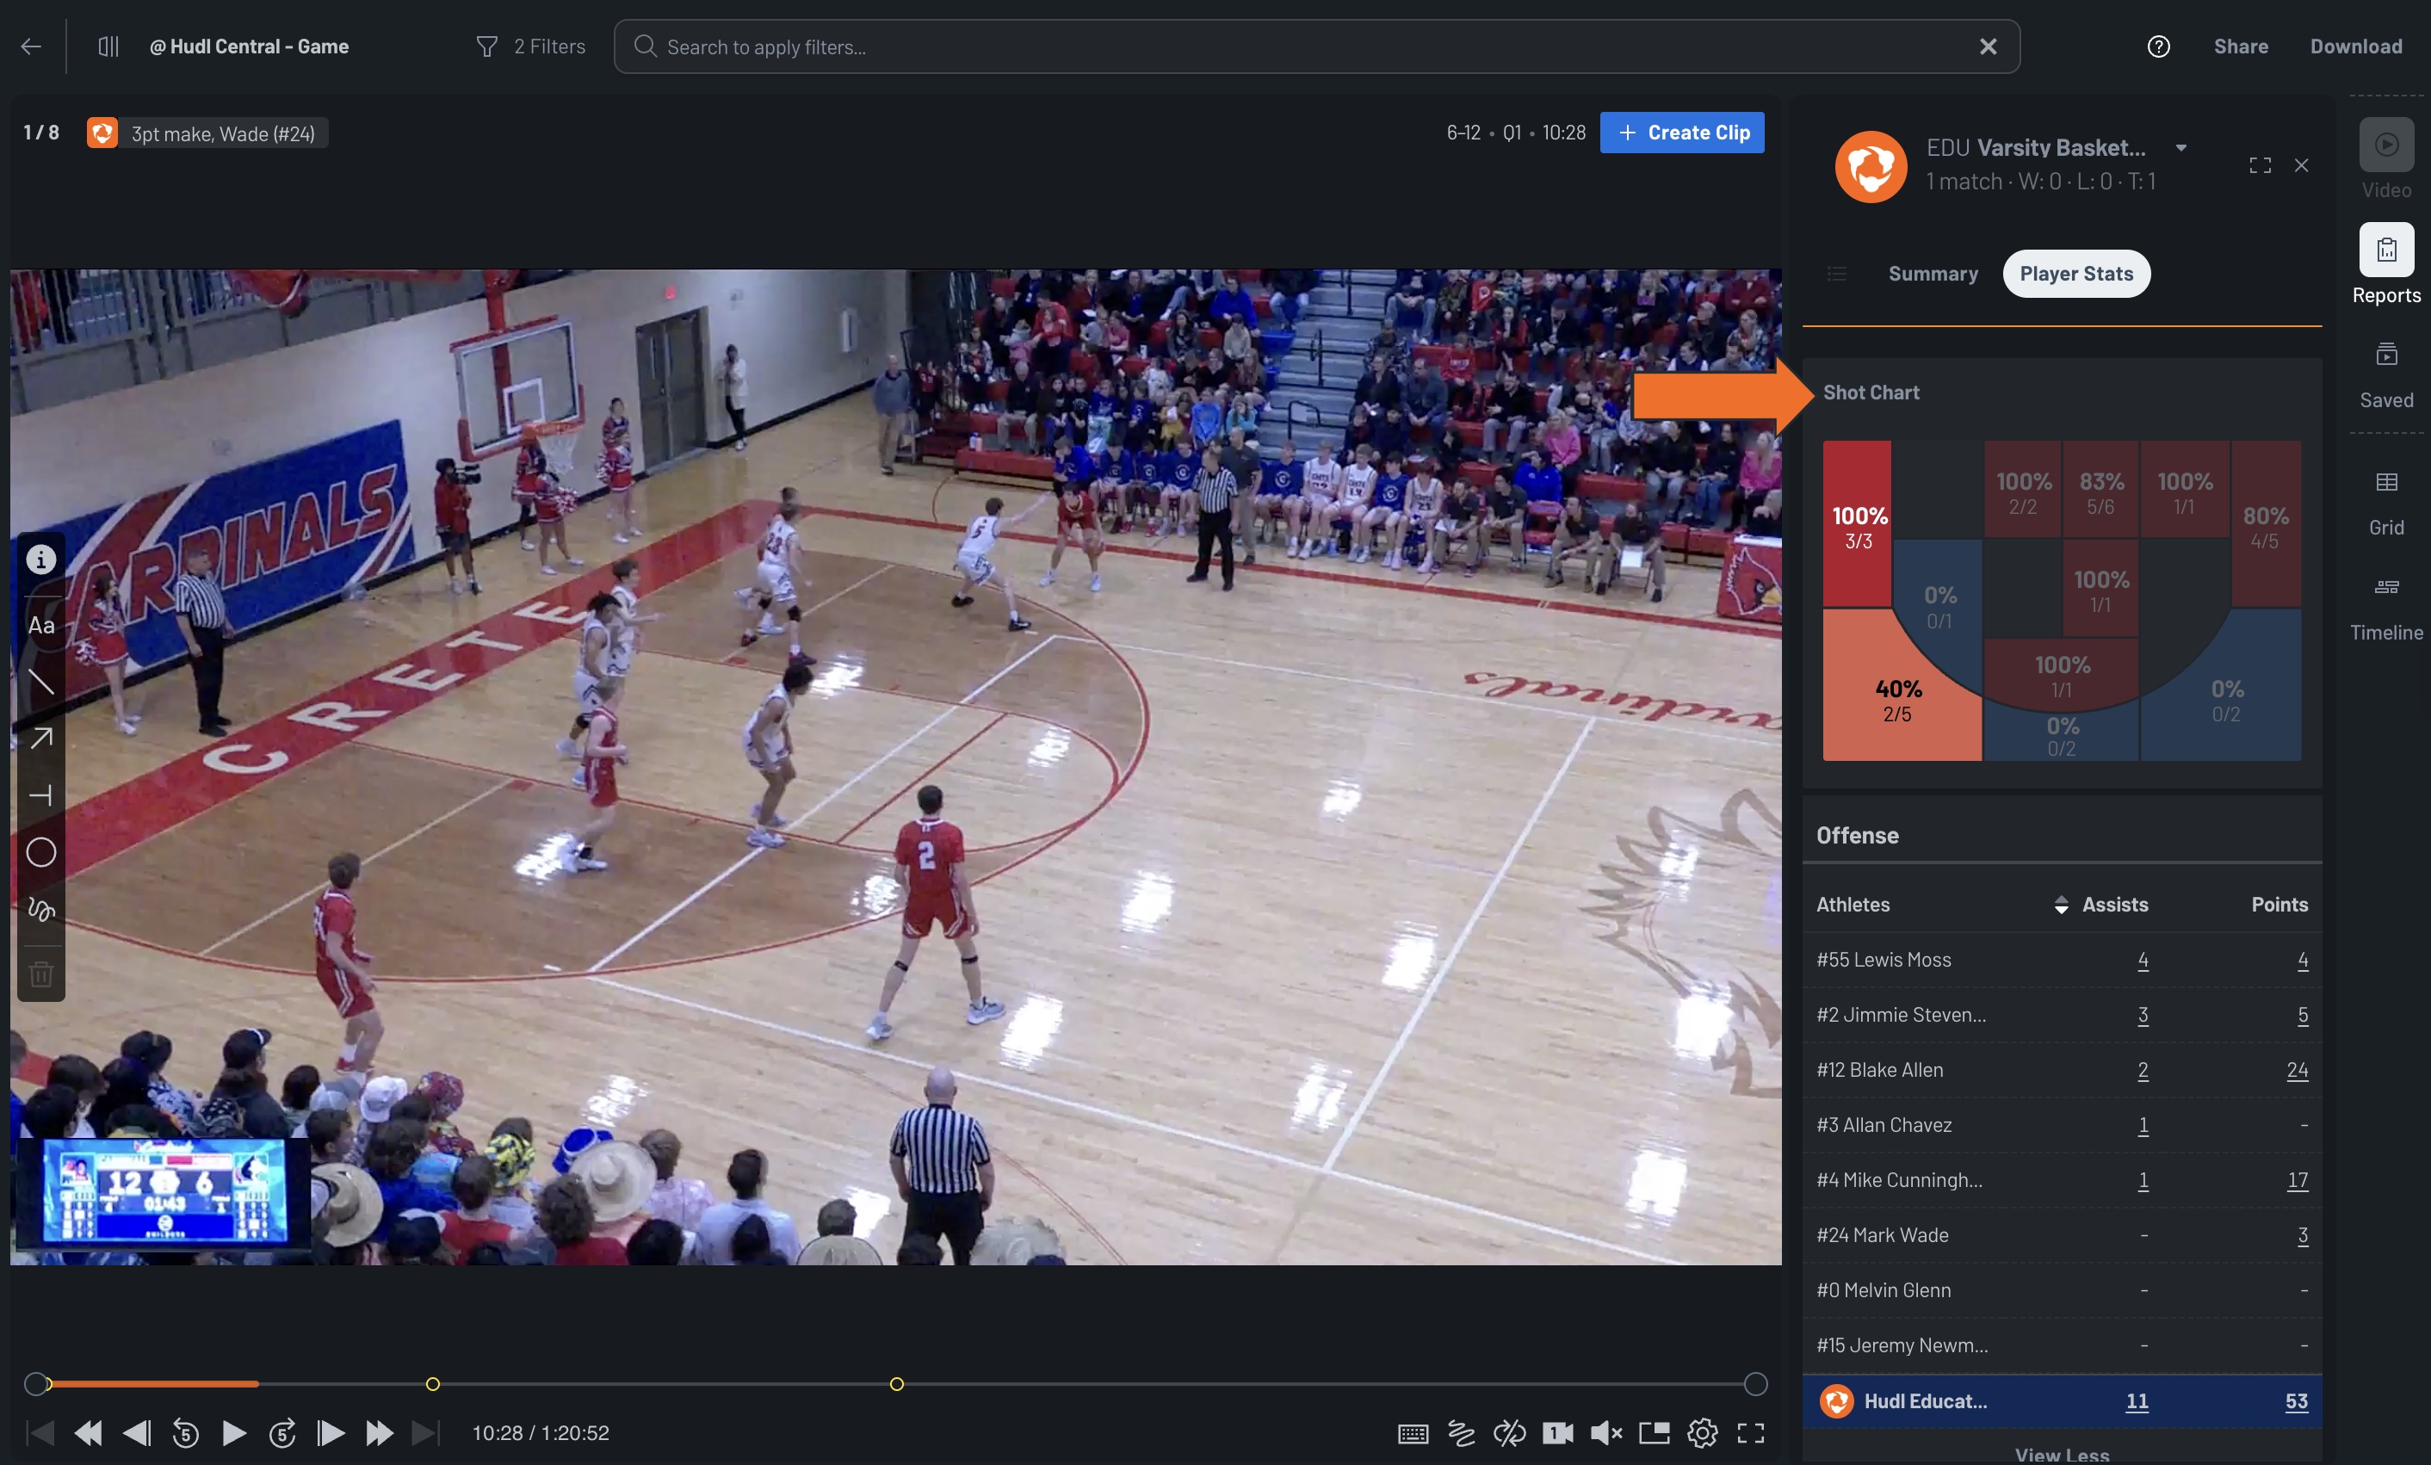Image resolution: width=2431 pixels, height=1465 pixels.
Task: Click the first yellow timeline marker
Action: (432, 1384)
